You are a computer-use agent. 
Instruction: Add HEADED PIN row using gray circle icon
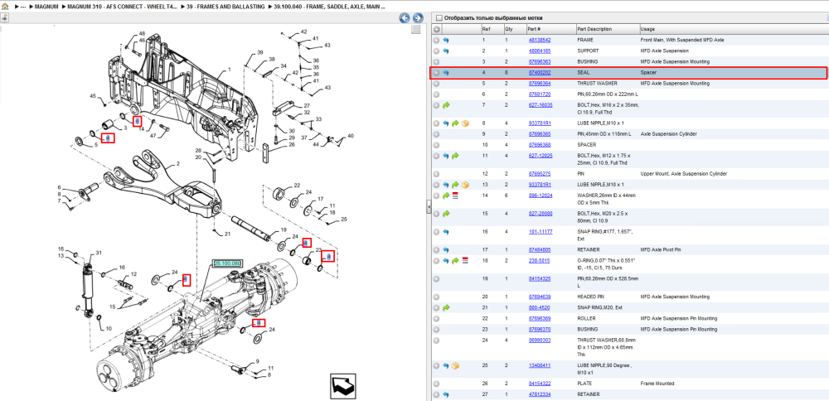(436, 297)
